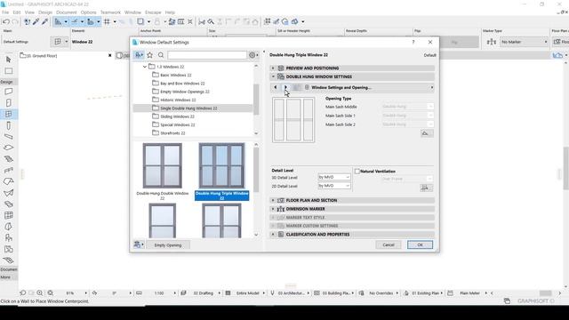
Task: Collapse the 1.3 Windows 22 folder
Action: pos(145,67)
